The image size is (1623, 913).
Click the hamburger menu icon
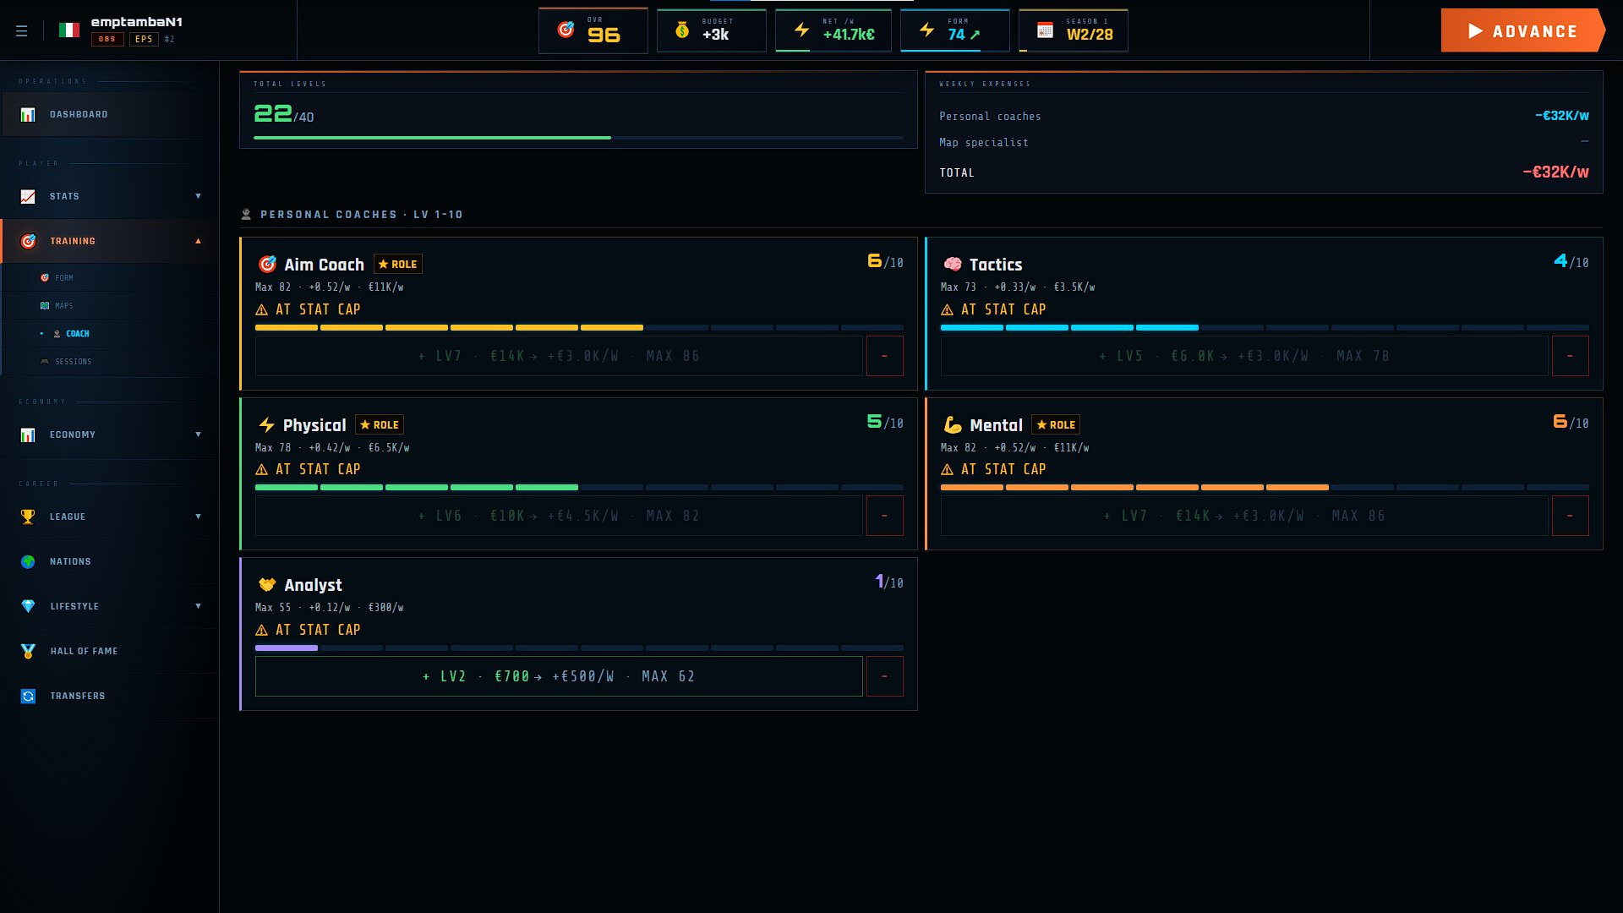22,31
